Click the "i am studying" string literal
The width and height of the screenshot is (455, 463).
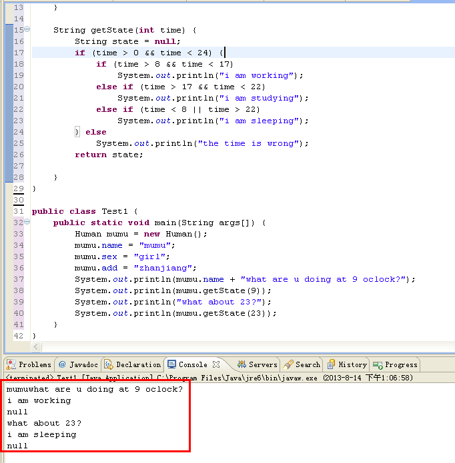coord(259,98)
